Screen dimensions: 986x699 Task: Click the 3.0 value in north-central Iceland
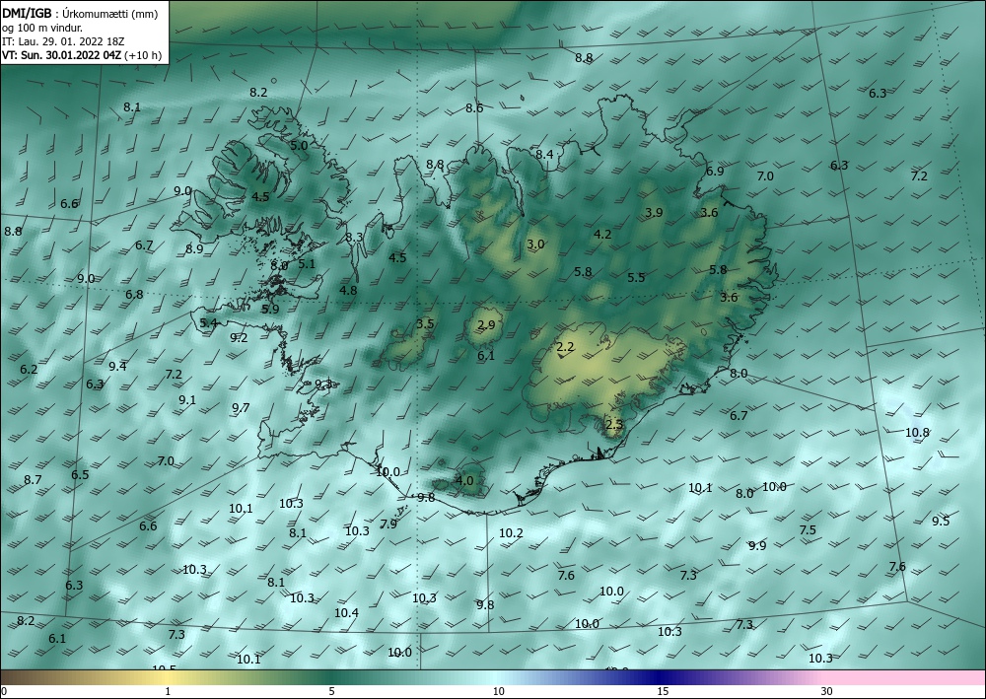[x=535, y=245]
